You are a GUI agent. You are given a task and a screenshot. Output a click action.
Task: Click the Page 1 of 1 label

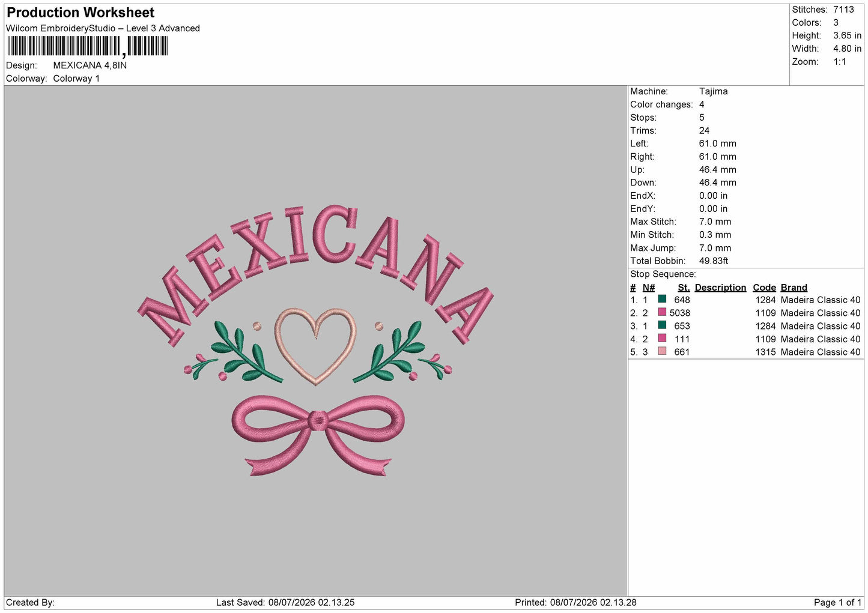tap(837, 602)
